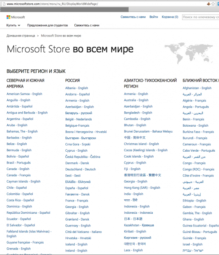Focus the keyword search field

point(200,17)
